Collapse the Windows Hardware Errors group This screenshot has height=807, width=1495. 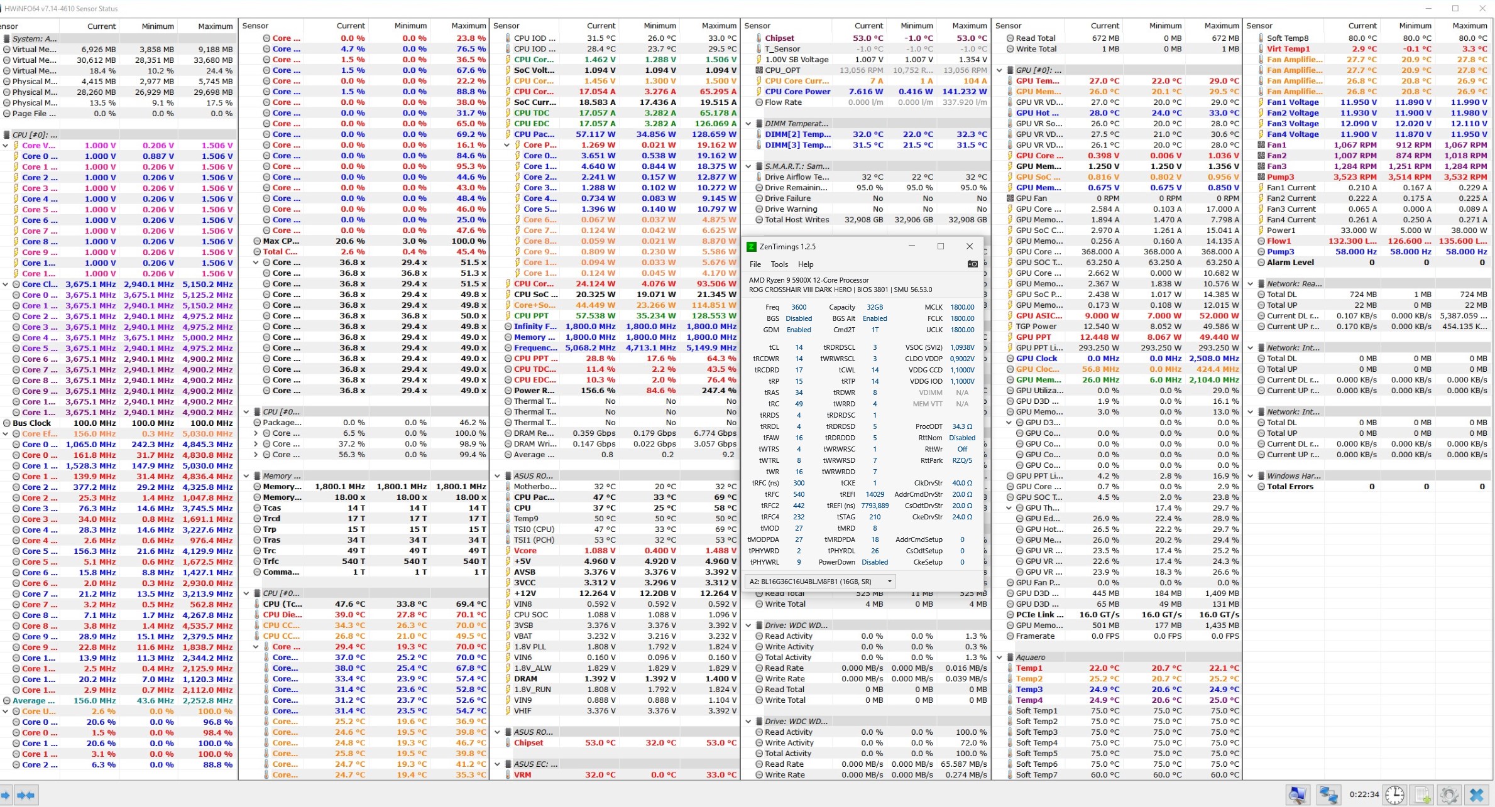(1251, 476)
